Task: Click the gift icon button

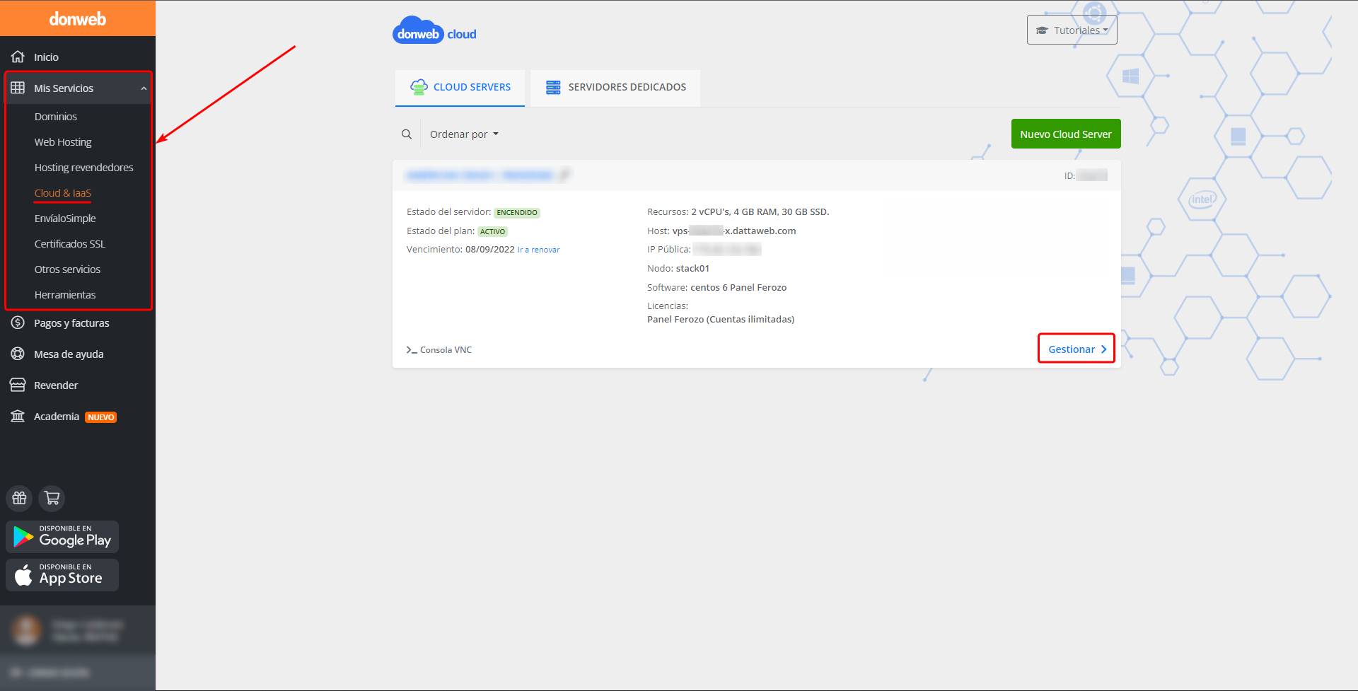Action: tap(20, 498)
